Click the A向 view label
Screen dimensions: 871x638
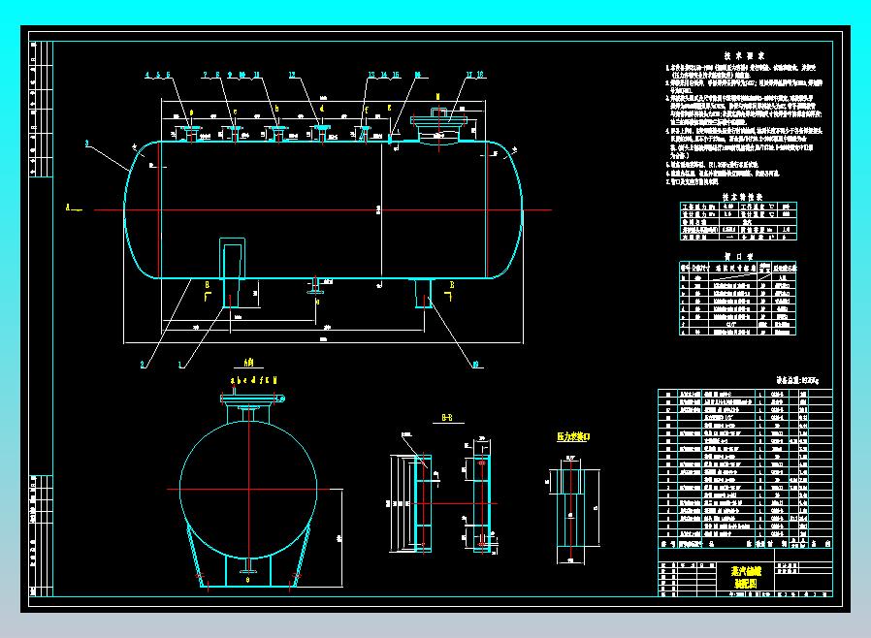pos(248,363)
